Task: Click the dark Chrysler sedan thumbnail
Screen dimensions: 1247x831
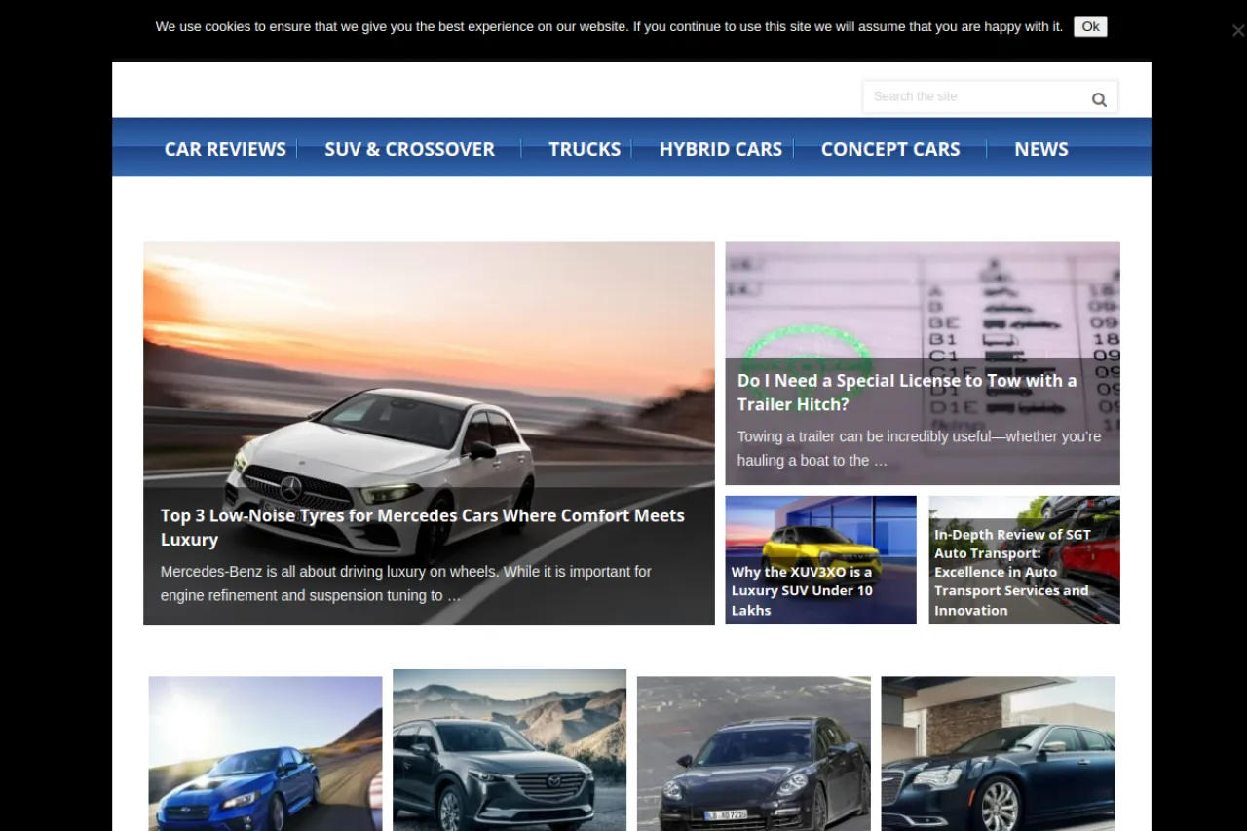Action: [997, 753]
